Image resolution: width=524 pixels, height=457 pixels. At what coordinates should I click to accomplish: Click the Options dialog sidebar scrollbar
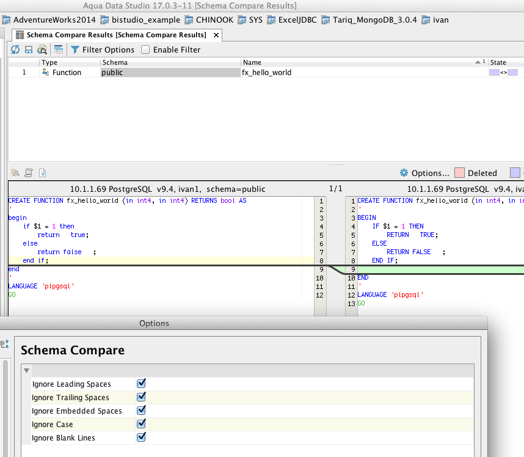click(x=5, y=408)
